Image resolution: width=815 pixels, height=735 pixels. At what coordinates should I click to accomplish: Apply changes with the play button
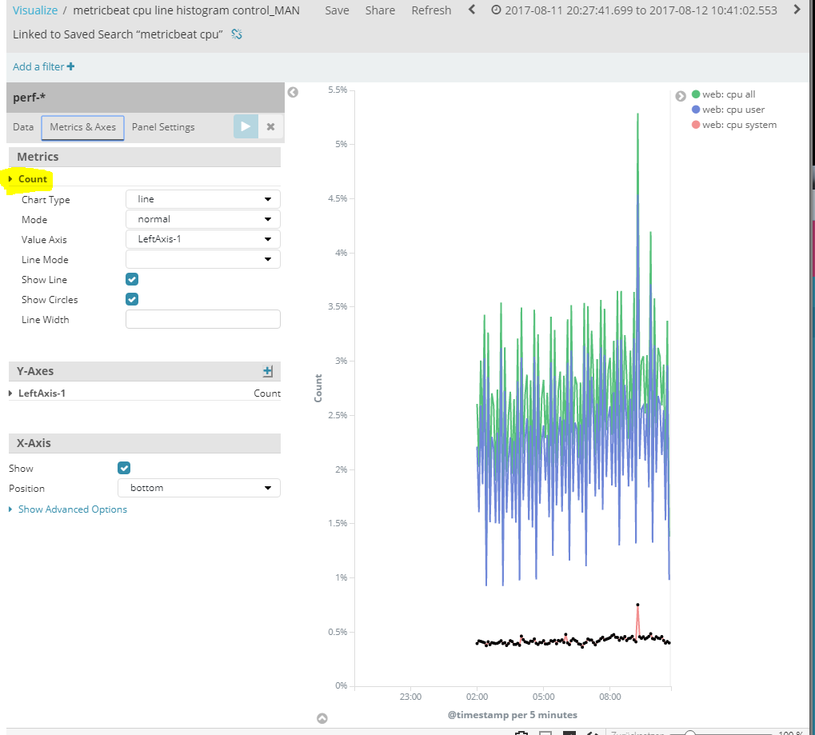click(246, 127)
